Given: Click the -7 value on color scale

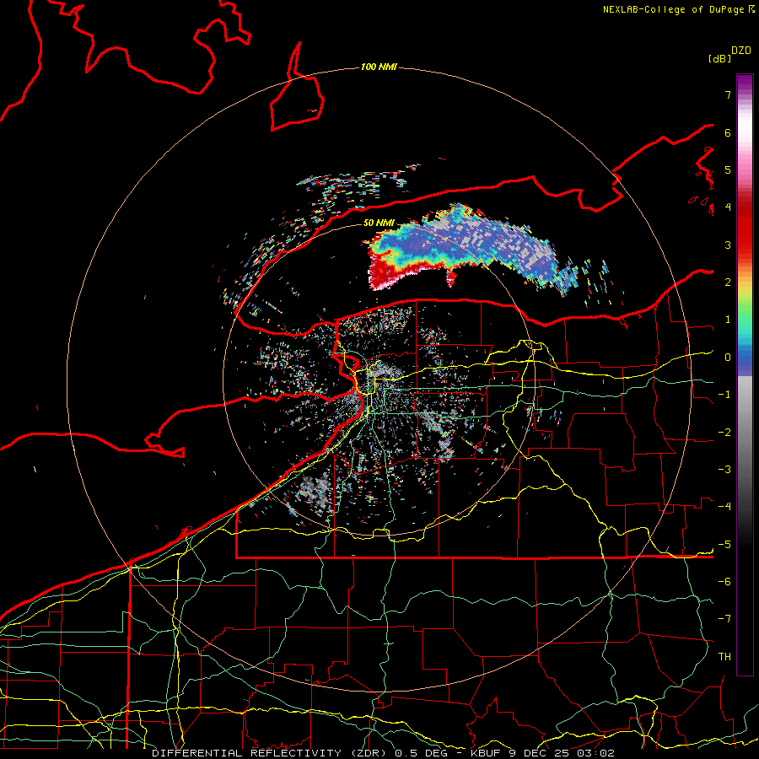Looking at the screenshot, I should 724,619.
